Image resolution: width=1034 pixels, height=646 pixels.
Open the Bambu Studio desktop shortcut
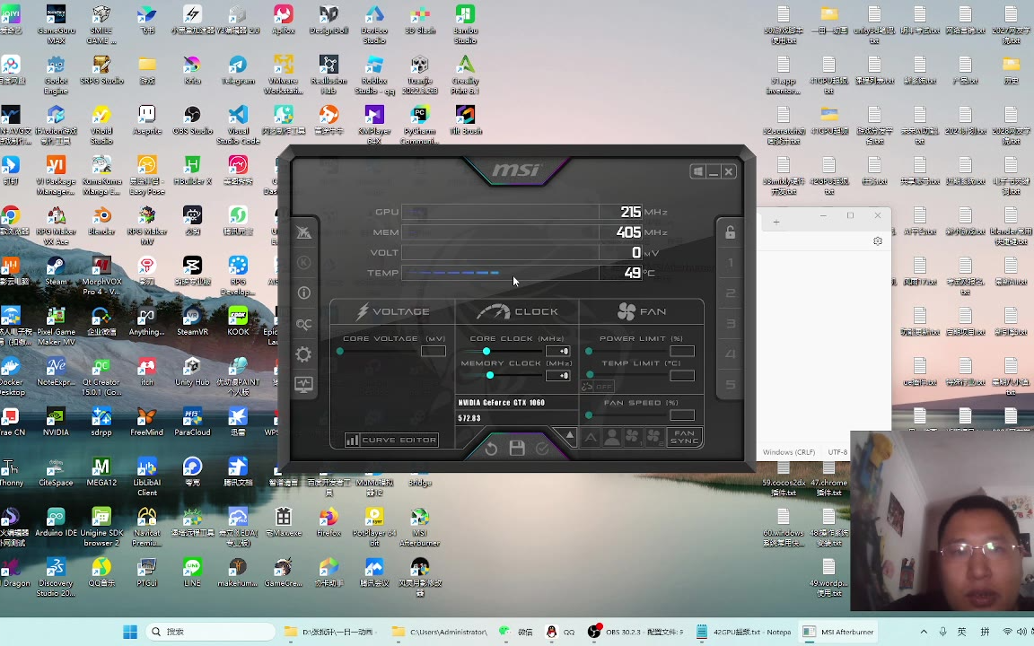click(x=466, y=24)
